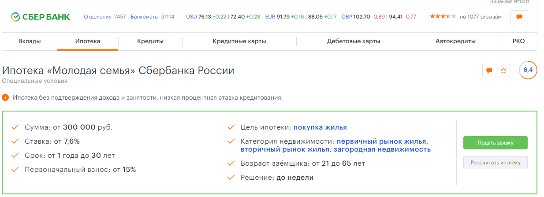Image resolution: width=544 pixels, height=197 pixels.
Task: Open the Вклады tab
Action: pyautogui.click(x=30, y=41)
